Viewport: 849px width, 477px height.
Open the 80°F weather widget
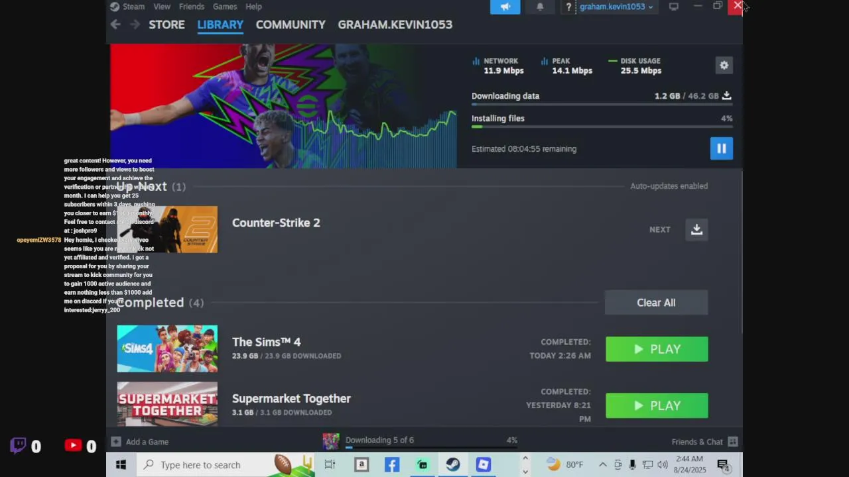click(565, 465)
